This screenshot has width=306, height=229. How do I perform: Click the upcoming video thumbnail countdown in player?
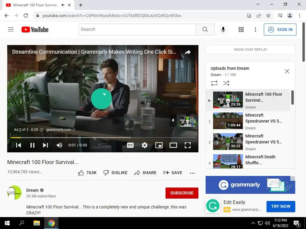tap(184, 120)
